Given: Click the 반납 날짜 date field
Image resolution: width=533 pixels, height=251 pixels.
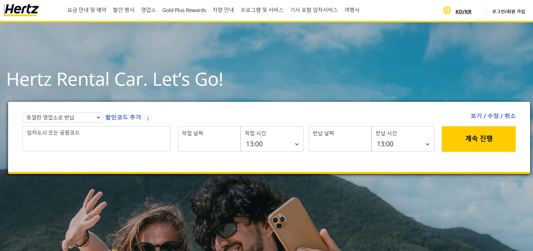Looking at the screenshot, I should pos(340,139).
